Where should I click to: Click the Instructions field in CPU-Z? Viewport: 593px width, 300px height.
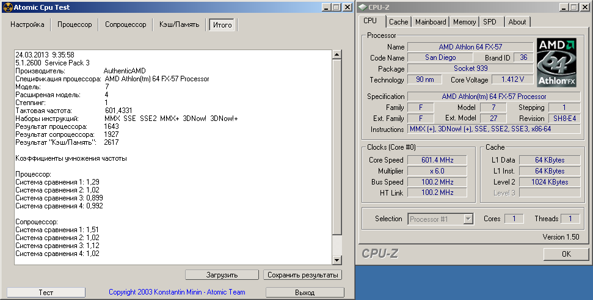pyautogui.click(x=493, y=130)
